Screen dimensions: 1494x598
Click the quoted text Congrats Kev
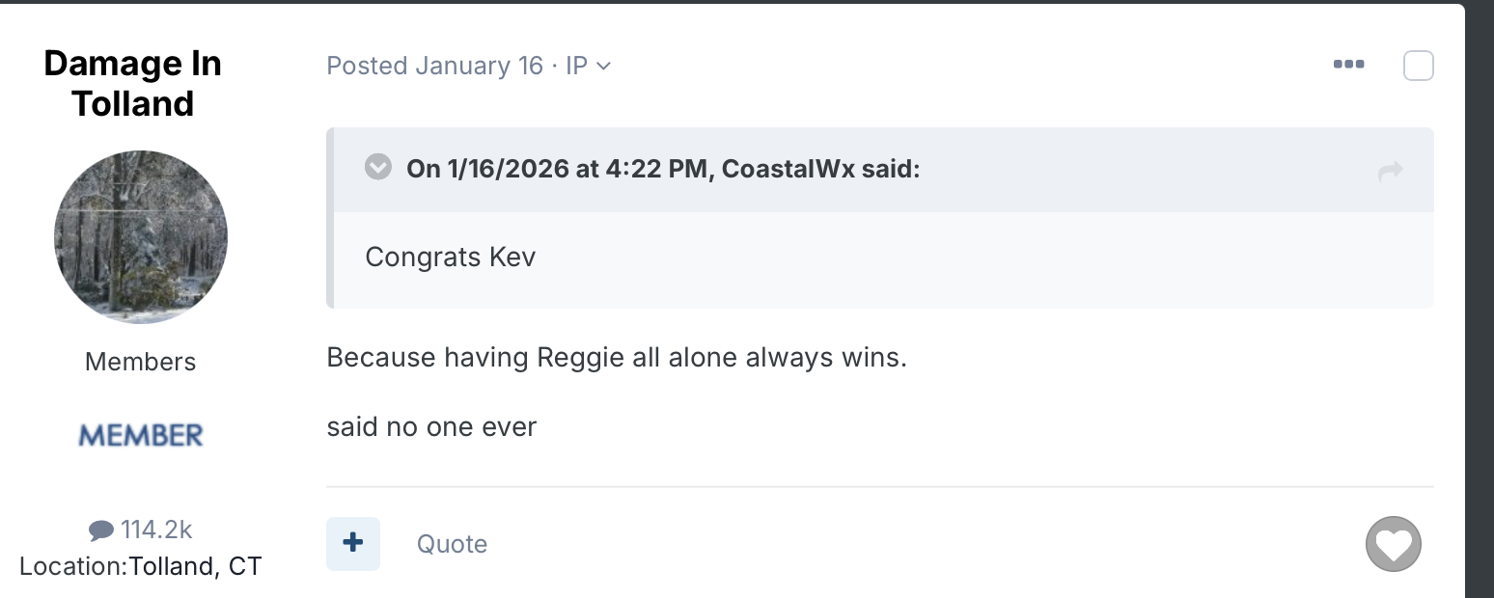(451, 258)
